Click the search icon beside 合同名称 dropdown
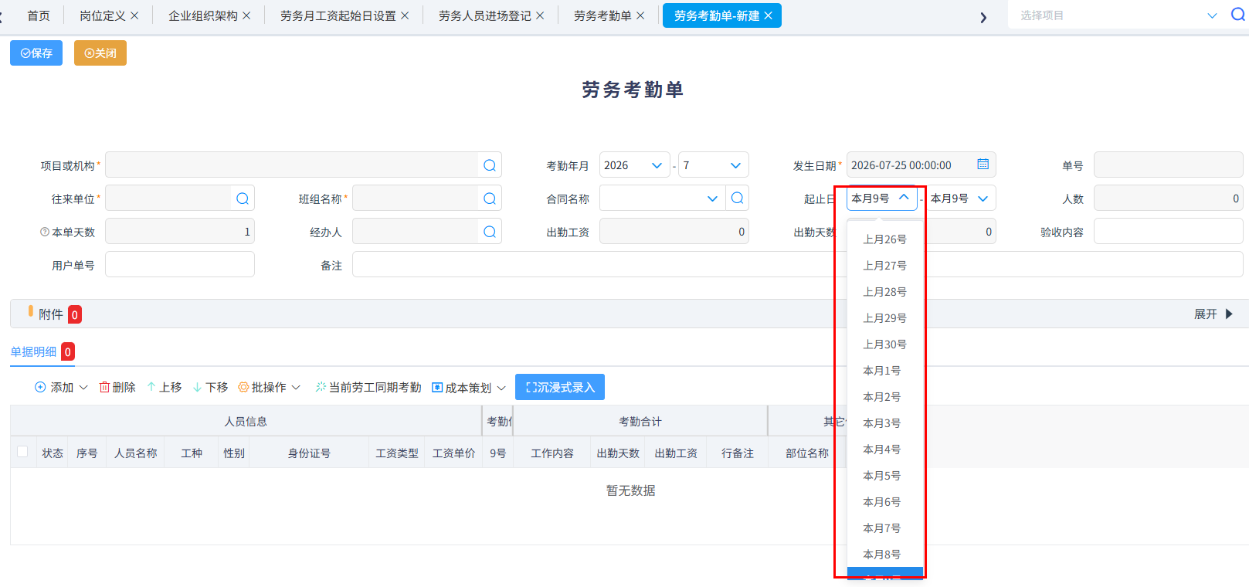 (738, 198)
